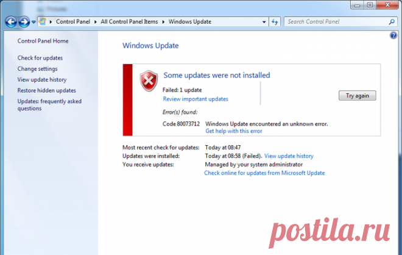This screenshot has width=402, height=255.
Task: Click the red shield error icon
Action: [x=149, y=81]
